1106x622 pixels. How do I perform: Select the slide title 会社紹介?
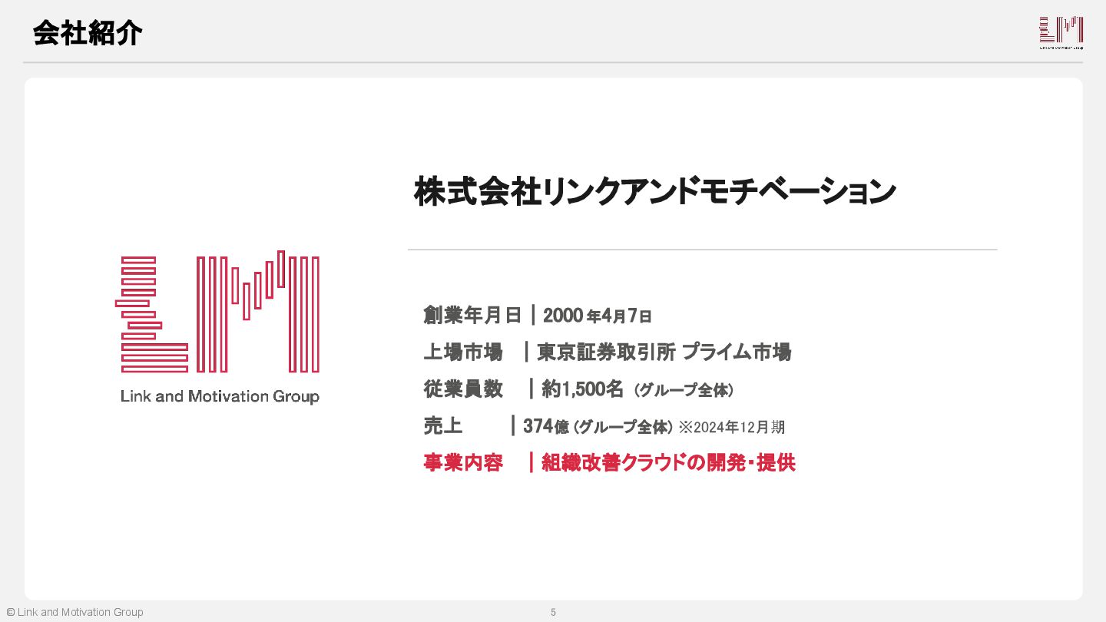click(88, 34)
